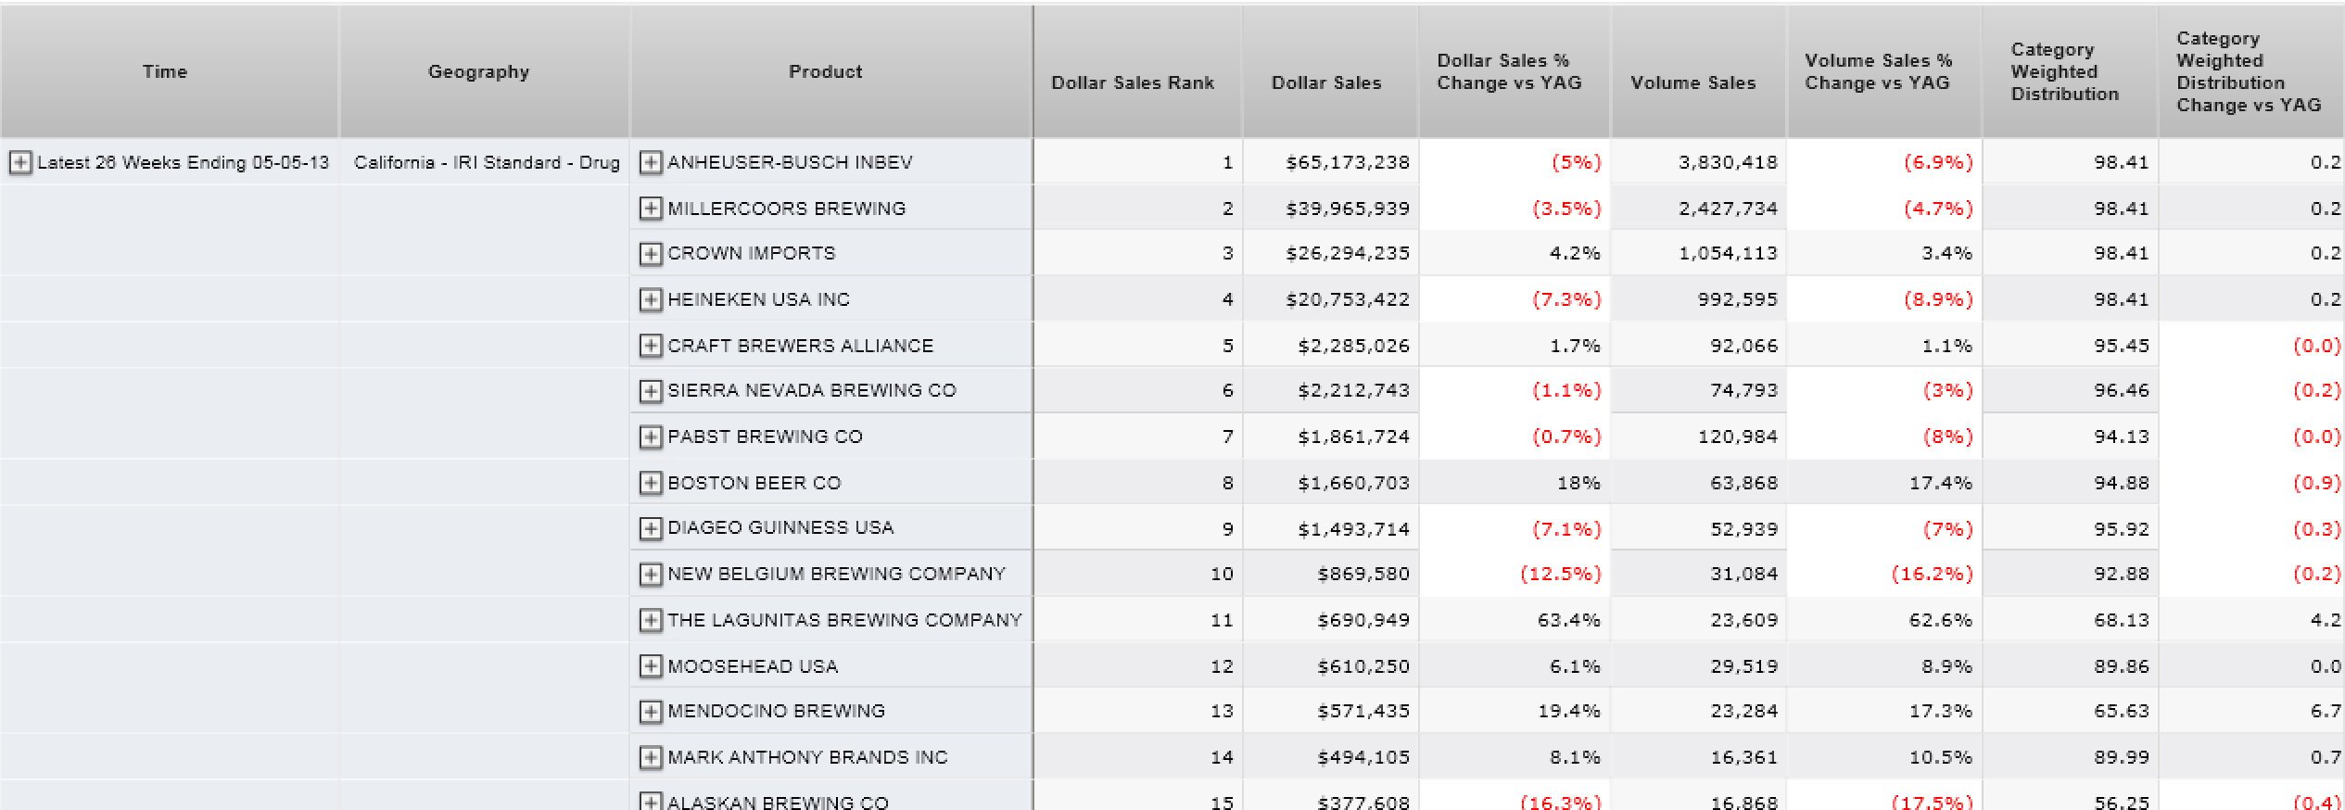The image size is (2345, 810).
Task: Click the Time column header
Action: (170, 72)
